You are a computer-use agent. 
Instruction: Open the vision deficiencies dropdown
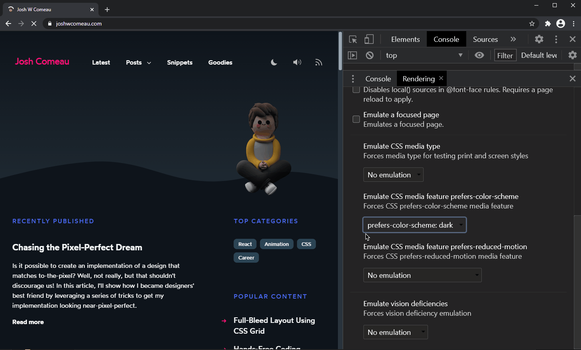395,332
